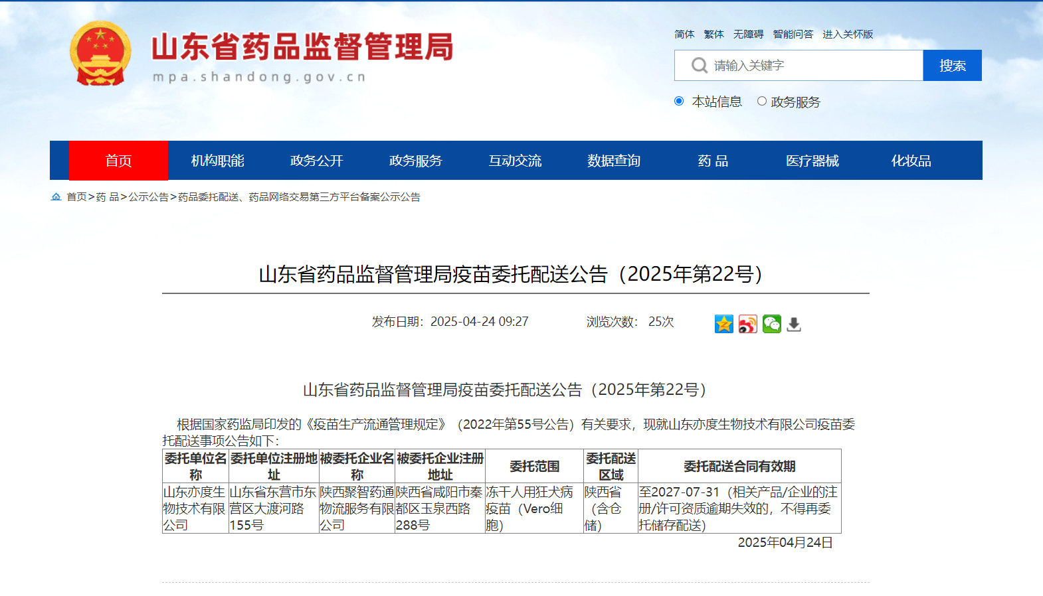The image size is (1043, 596).
Task: Click the 被委托企业名称 column header
Action: coord(357,467)
